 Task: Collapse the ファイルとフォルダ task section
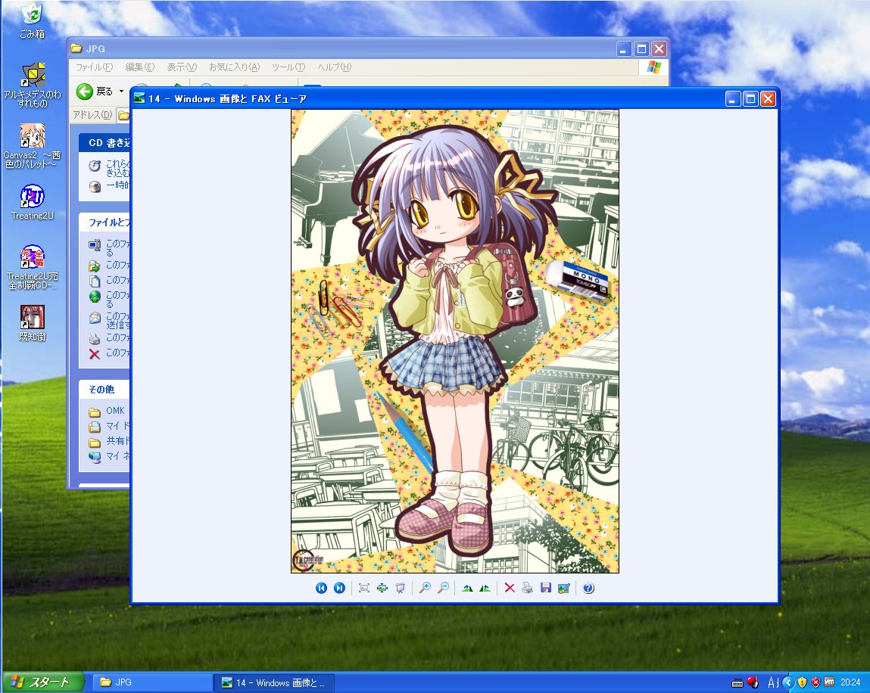click(104, 222)
